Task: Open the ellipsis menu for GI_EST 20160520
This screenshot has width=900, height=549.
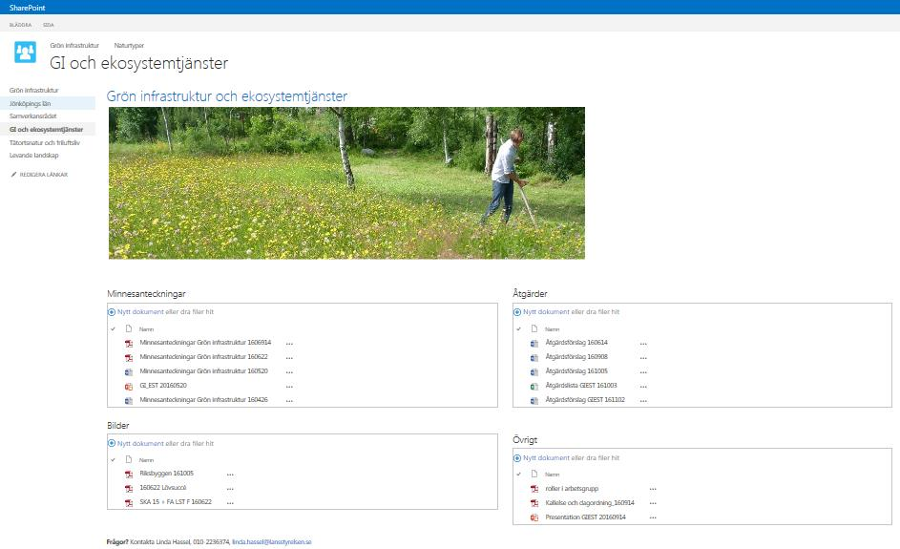Action: coord(289,387)
